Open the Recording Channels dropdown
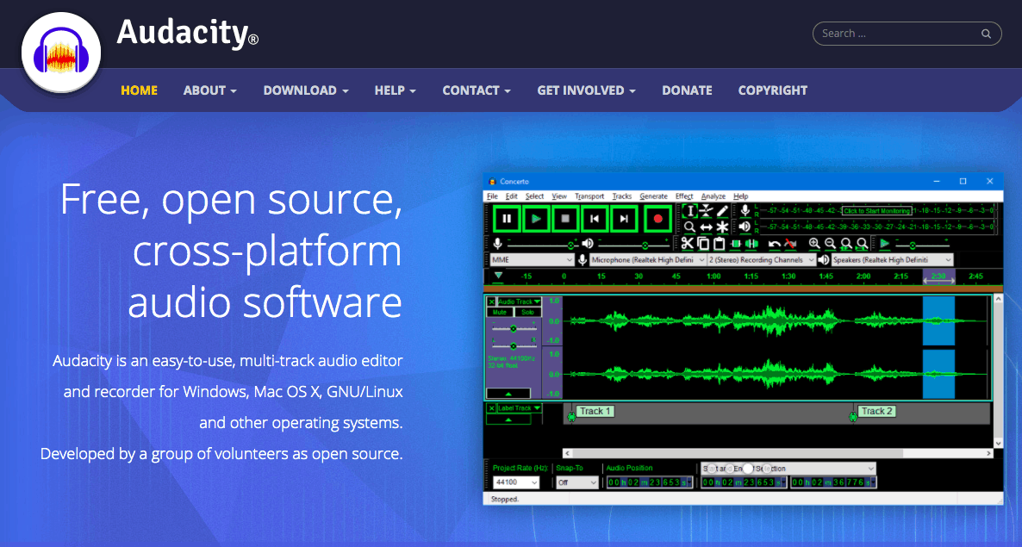The width and height of the screenshot is (1022, 547). tap(762, 260)
